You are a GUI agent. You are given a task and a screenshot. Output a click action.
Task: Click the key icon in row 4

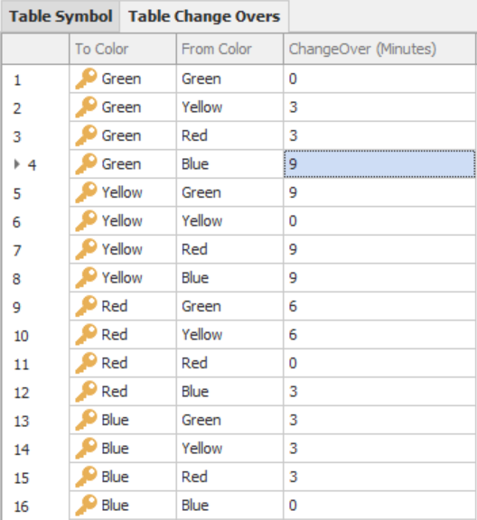pos(86,164)
